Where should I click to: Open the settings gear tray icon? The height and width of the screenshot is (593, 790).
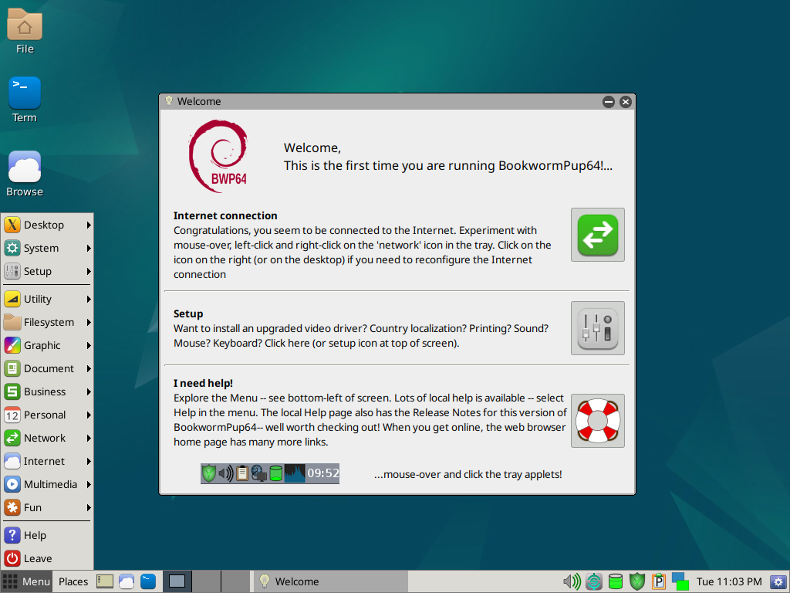pyautogui.click(x=779, y=582)
